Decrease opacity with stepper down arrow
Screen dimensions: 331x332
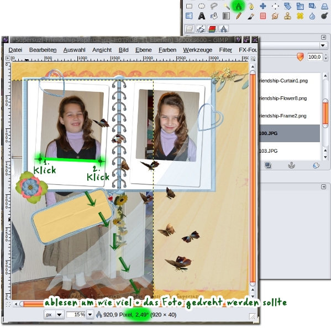tap(325, 59)
